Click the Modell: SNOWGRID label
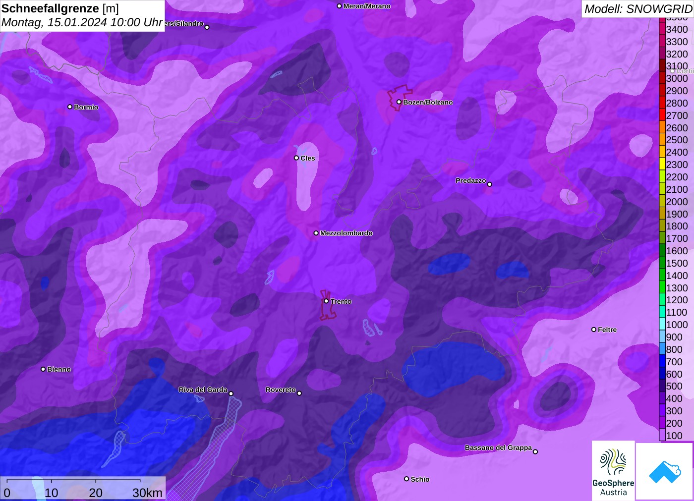The height and width of the screenshot is (501, 694). (x=638, y=9)
